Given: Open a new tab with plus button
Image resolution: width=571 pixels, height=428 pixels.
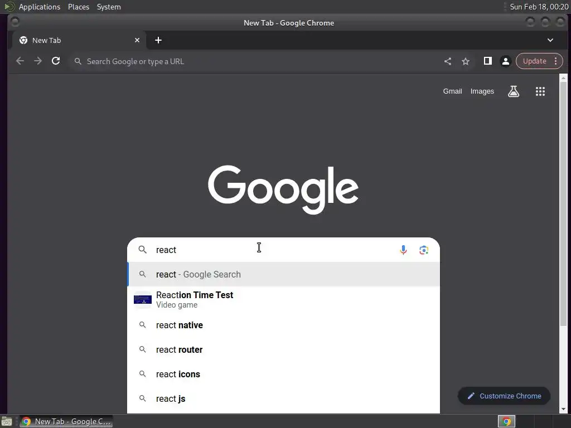Looking at the screenshot, I should pos(158,40).
